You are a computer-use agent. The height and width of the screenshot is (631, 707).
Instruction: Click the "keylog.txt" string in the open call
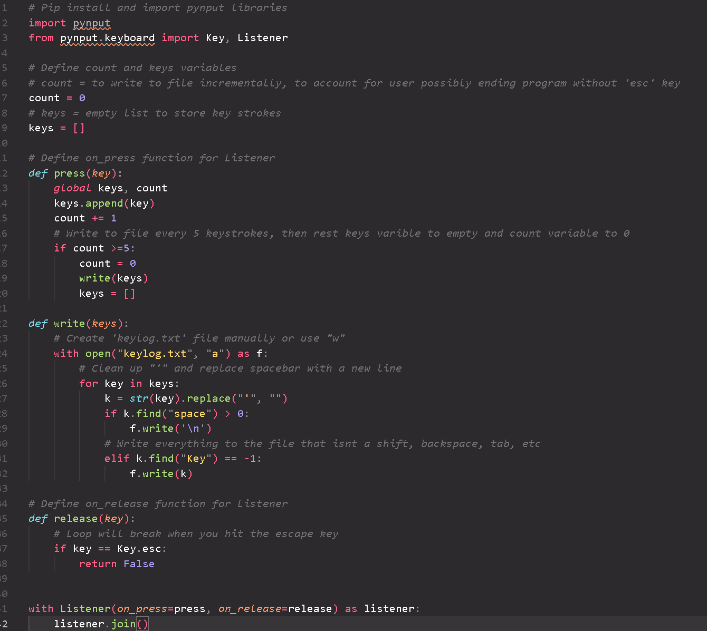[155, 354]
